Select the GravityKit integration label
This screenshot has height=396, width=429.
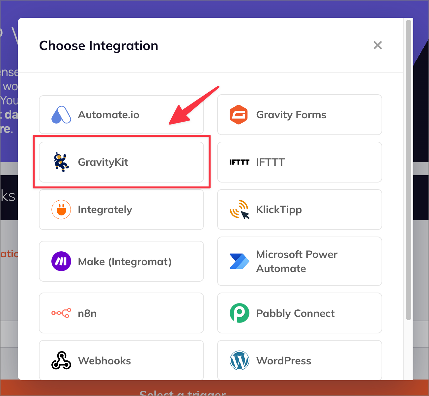tap(103, 162)
